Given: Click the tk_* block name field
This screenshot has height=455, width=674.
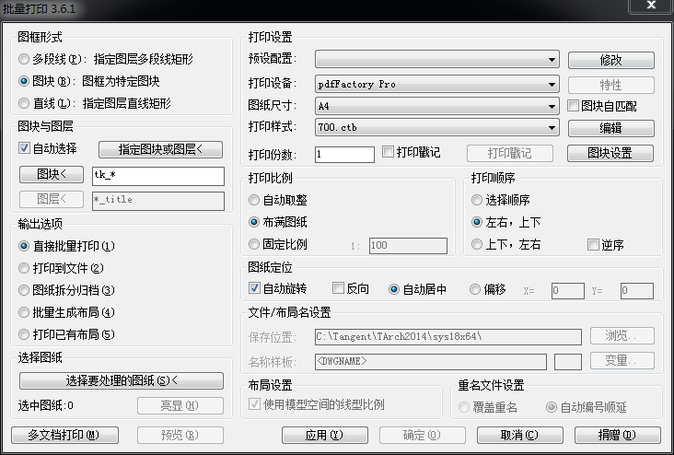Looking at the screenshot, I should (158, 176).
